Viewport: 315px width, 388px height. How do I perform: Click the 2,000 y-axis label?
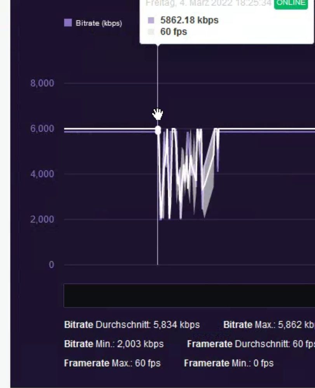(x=42, y=219)
